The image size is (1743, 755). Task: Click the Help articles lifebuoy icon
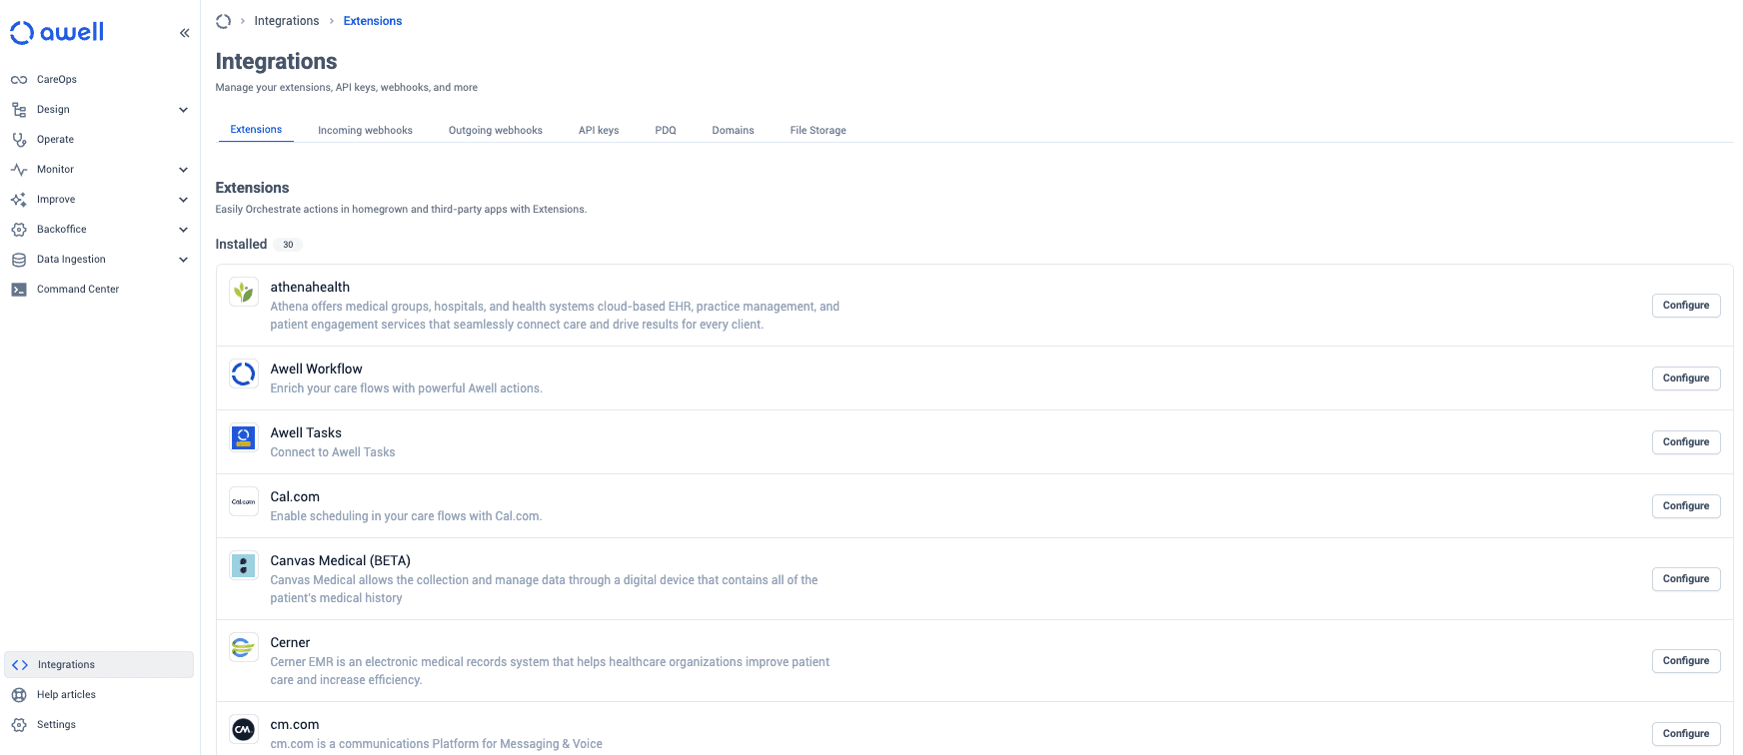[19, 695]
